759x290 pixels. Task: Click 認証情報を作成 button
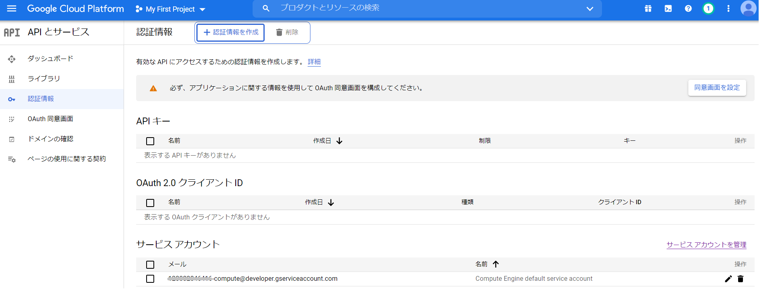[231, 32]
